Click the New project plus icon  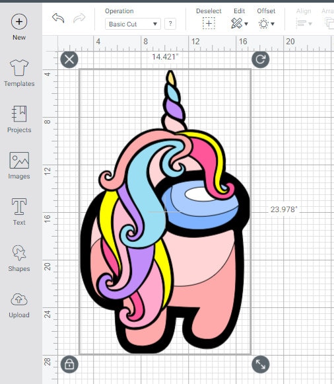coord(19,22)
